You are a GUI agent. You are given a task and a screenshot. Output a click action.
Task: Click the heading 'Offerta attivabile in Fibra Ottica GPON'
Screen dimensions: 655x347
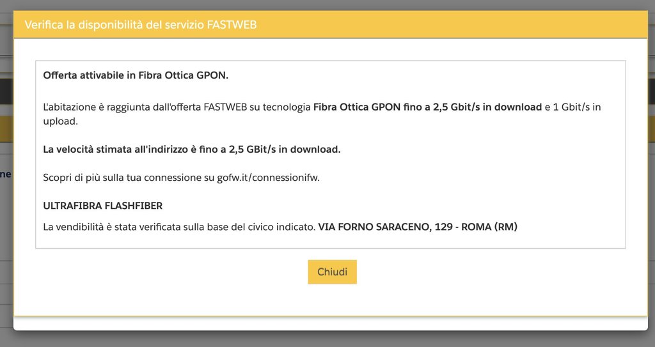[136, 75]
